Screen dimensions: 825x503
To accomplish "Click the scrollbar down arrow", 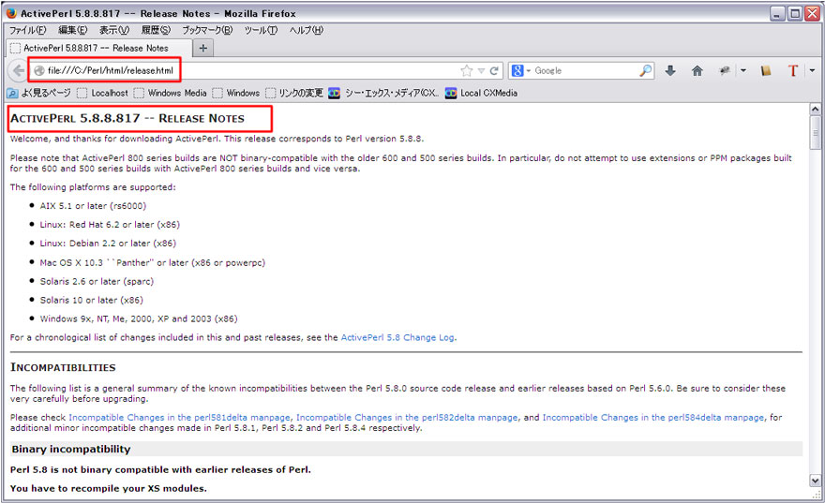I will pos(815,481).
